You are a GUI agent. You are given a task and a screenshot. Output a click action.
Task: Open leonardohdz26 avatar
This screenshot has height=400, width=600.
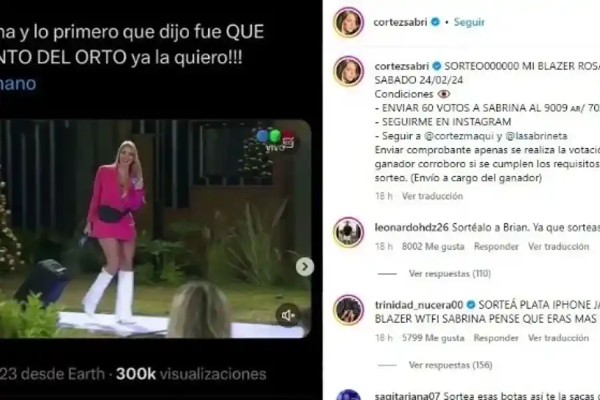348,233
